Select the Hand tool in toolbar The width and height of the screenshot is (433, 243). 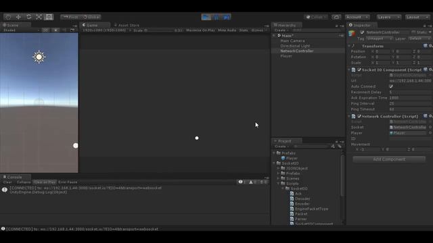coord(8,17)
